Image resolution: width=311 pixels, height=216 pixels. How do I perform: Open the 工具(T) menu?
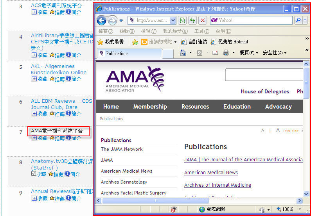pyautogui.click(x=202, y=31)
